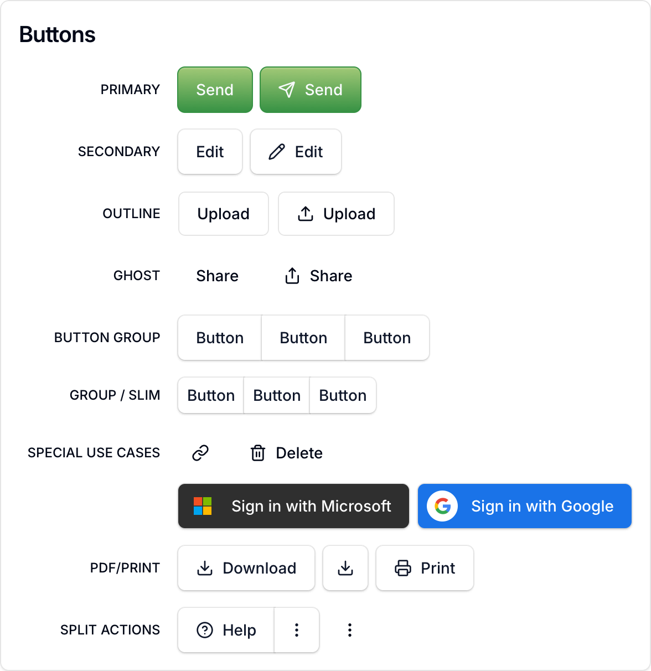Open the standalone three-dot more menu

(350, 630)
